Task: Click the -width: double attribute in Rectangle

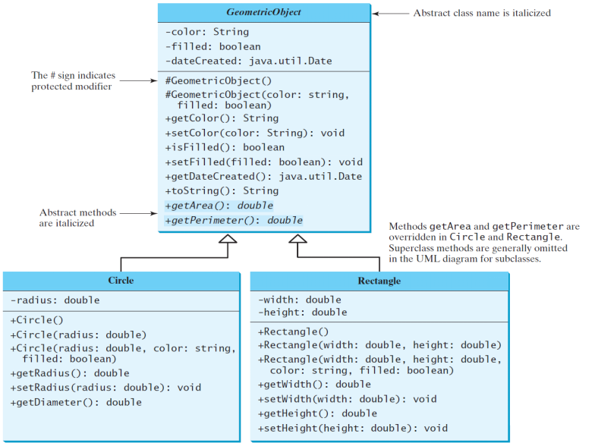Action: 299,300
